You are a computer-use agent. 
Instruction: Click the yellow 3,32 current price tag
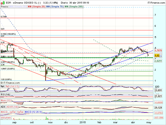157,56
